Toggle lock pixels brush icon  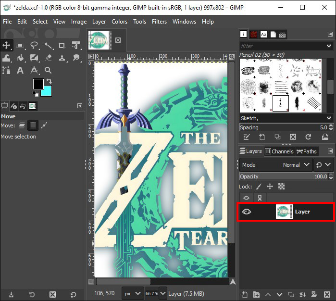(x=259, y=187)
